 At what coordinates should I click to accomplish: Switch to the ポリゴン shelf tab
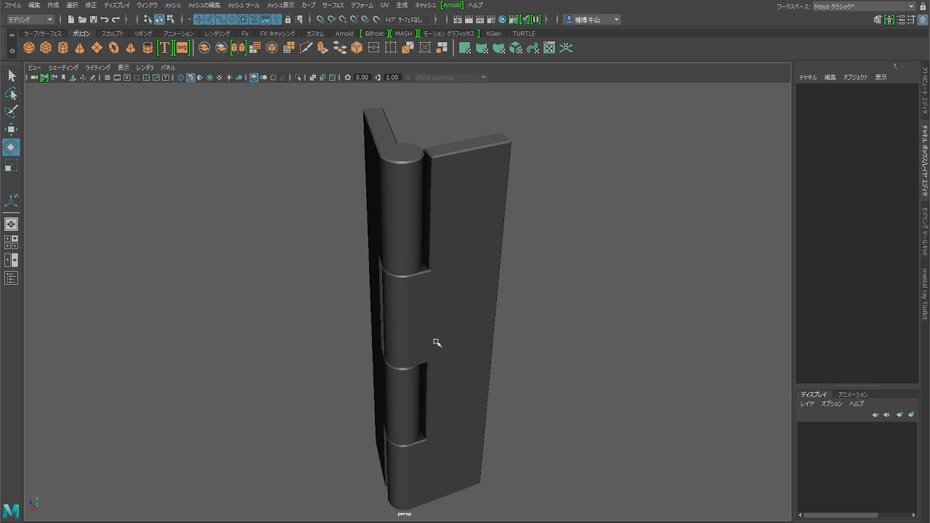(x=81, y=33)
